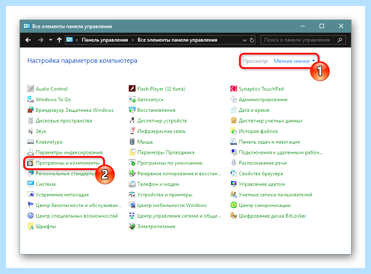Open the Автозапуск icon
Viewport: 371px width, 274px height.
click(x=132, y=99)
